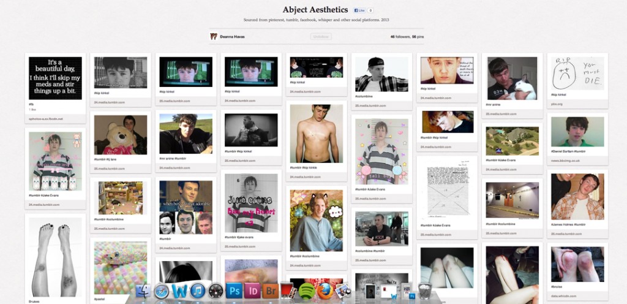Open the Trash in the dock
627x304 pixels.
pyautogui.click(x=425, y=291)
